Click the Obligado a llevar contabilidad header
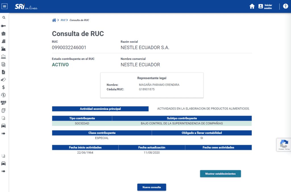 [x=202, y=133]
